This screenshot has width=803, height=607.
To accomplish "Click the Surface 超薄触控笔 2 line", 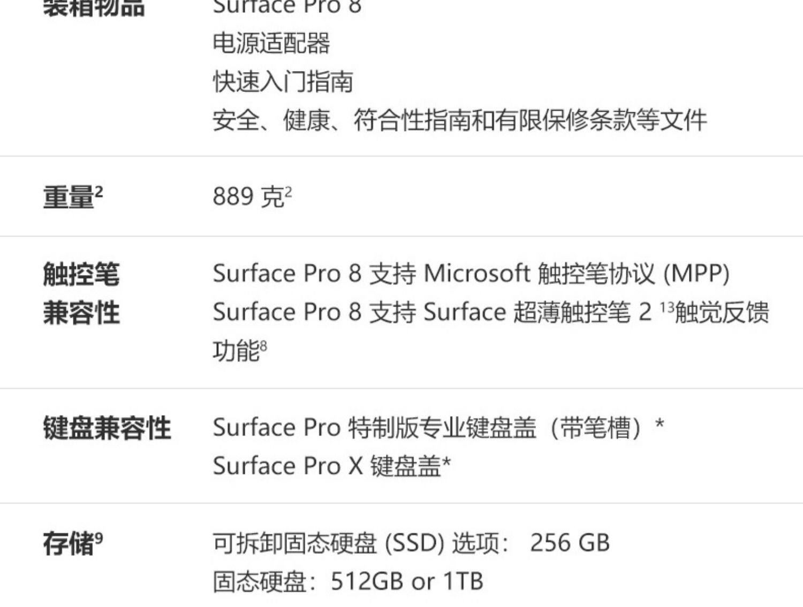I will tap(431, 312).
